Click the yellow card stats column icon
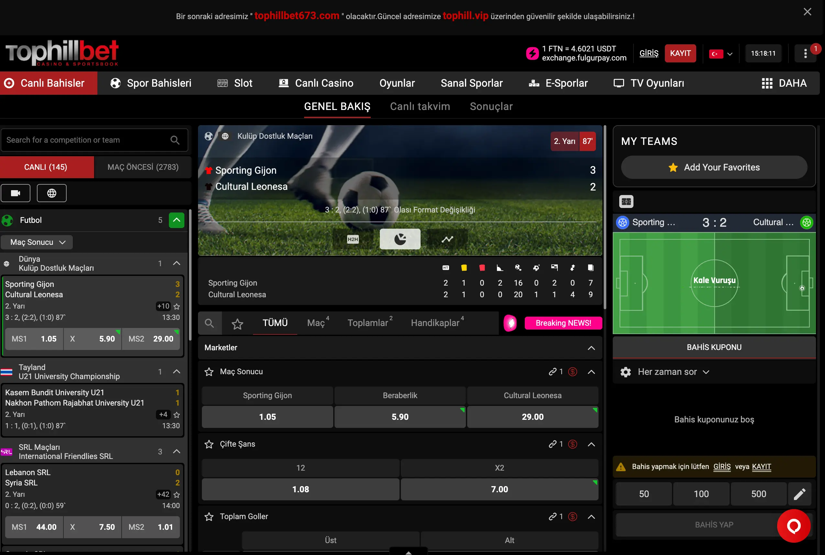This screenshot has height=555, width=825. tap(464, 268)
